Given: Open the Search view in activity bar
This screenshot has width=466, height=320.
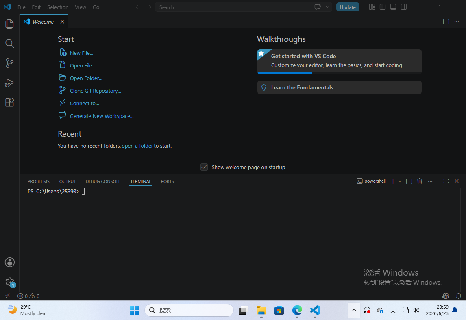Looking at the screenshot, I should [9, 44].
